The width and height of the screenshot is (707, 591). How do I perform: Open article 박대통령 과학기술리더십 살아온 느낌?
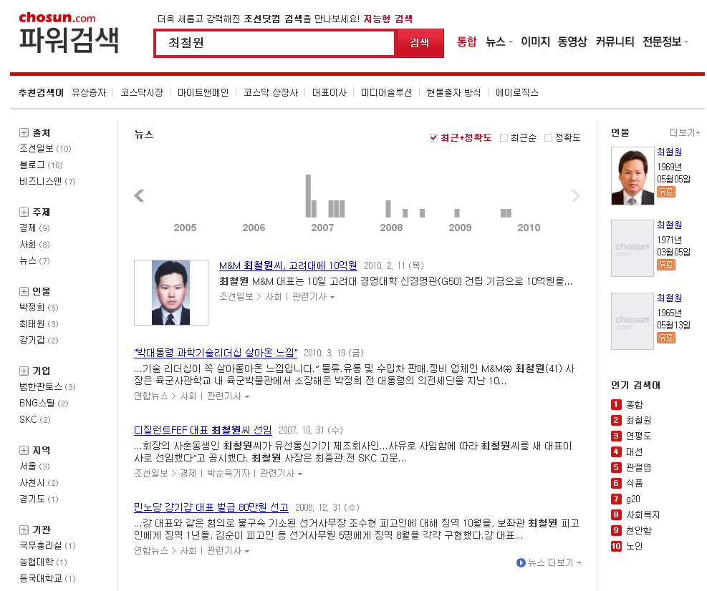[216, 353]
